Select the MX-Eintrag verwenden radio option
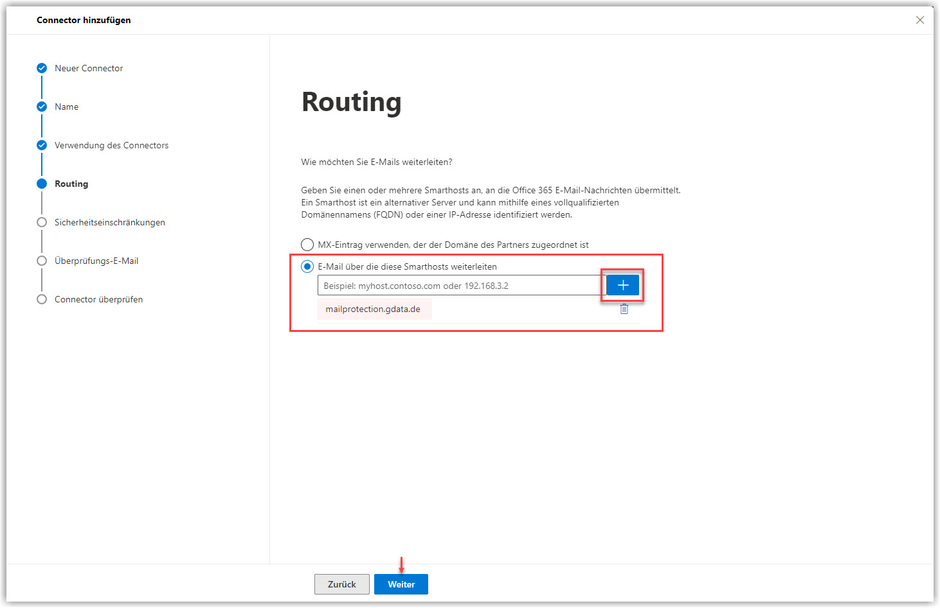 pyautogui.click(x=307, y=245)
